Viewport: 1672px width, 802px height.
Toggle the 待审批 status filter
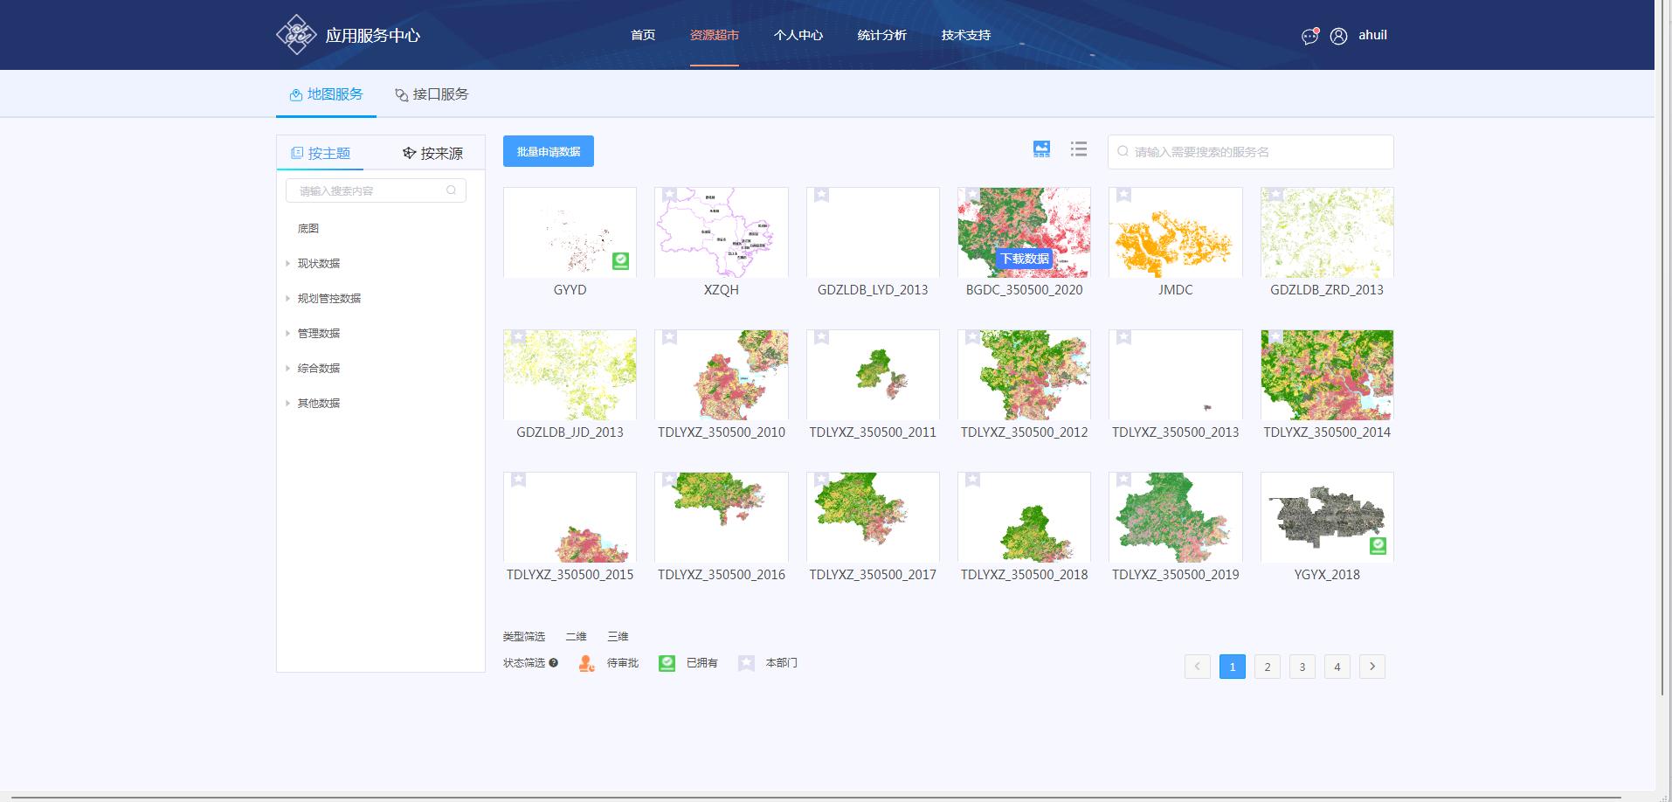pyautogui.click(x=587, y=664)
